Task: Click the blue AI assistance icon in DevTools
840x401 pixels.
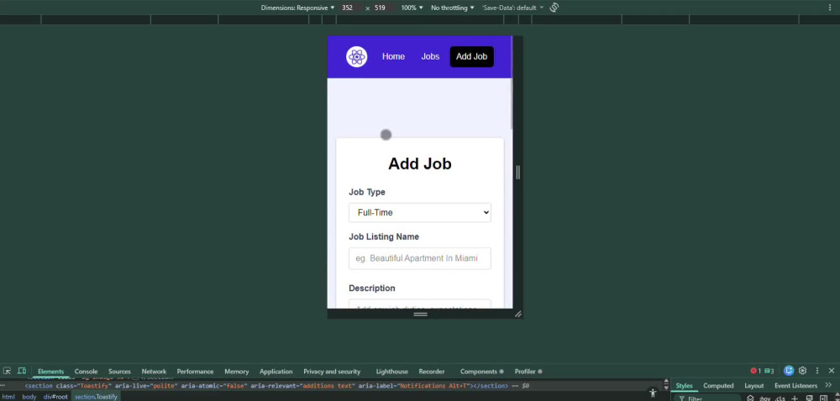Action: (789, 371)
